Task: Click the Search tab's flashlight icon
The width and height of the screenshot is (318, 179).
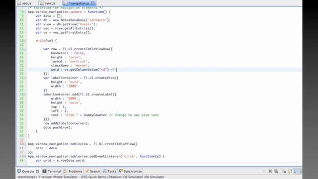Action: pyautogui.click(x=87, y=171)
